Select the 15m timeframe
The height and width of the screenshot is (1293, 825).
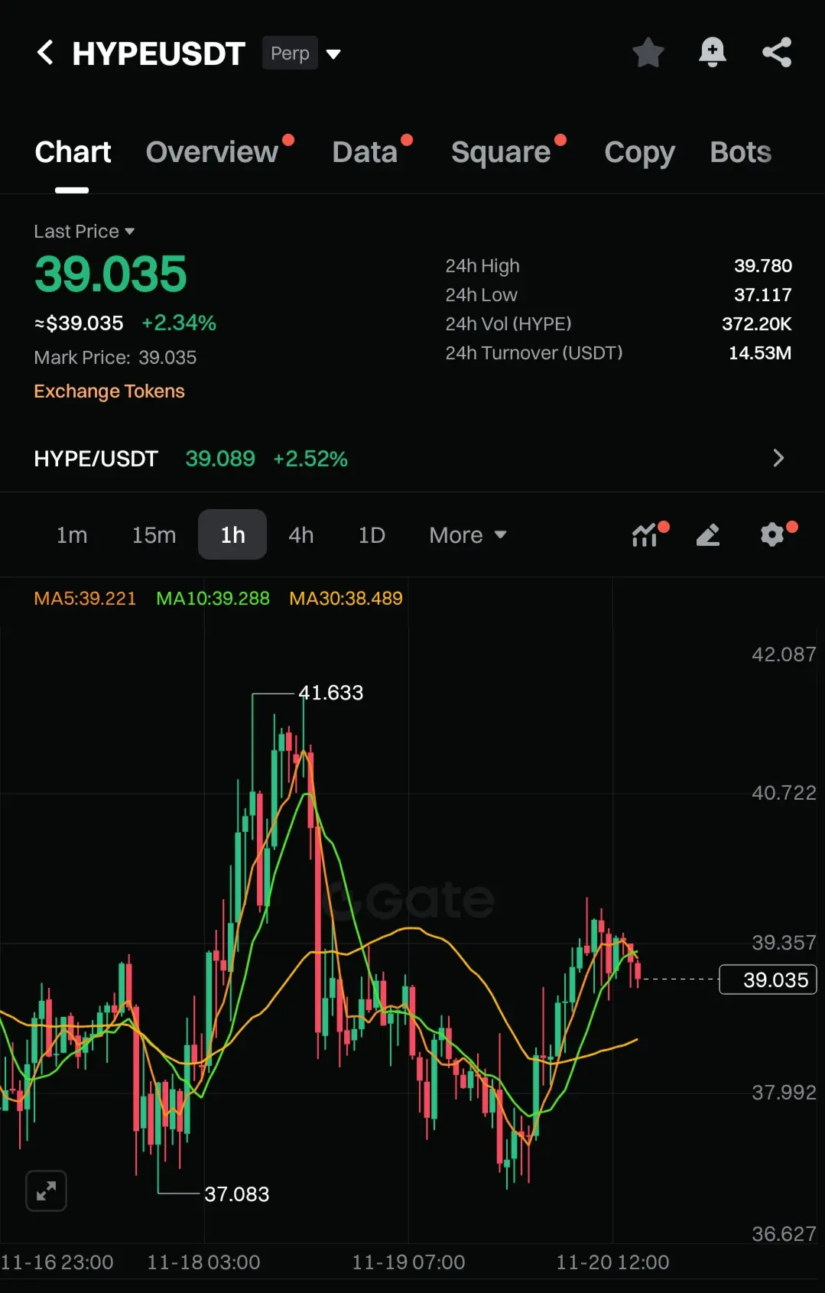pos(154,534)
